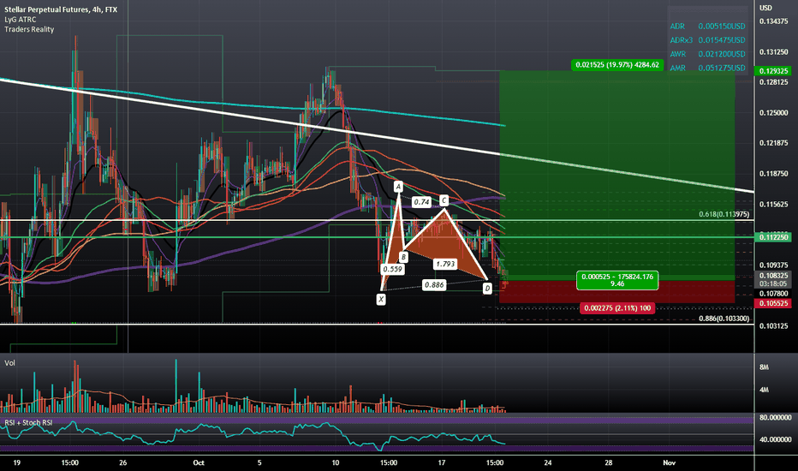The image size is (798, 471).
Task: Select the B point of the harmonic pattern
Action: pos(402,257)
